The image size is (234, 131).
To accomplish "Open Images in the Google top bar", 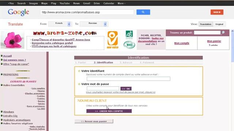I will click(33, 3).
